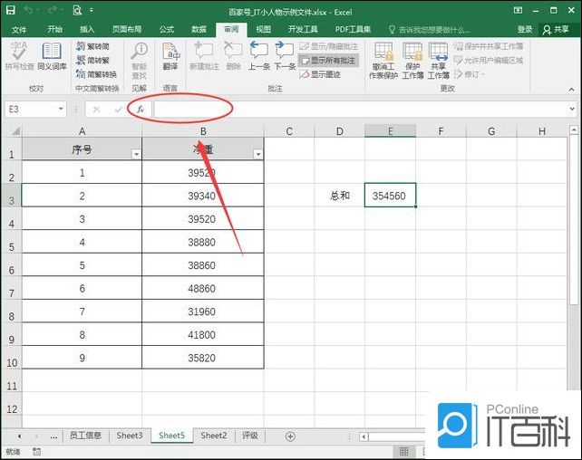Viewport: 582px width, 460px height.
Task: Switch to the 公式 ribbon tab
Action: click(167, 29)
